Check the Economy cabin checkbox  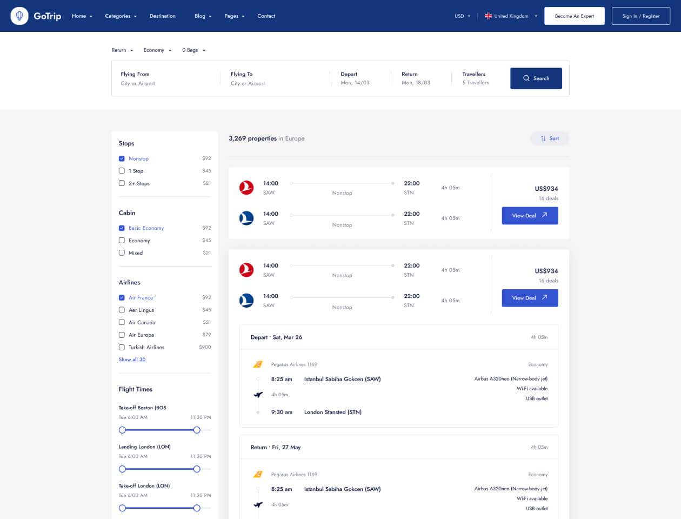(x=122, y=241)
